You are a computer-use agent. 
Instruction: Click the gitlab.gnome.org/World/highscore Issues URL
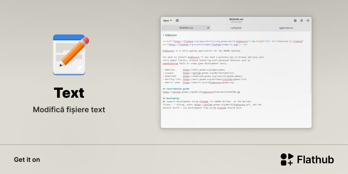point(208,73)
